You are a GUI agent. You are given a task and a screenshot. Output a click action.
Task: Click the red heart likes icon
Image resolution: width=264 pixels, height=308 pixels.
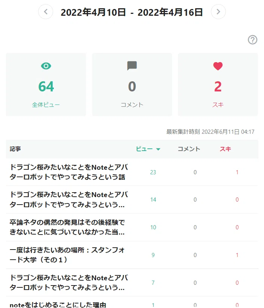[x=218, y=66]
